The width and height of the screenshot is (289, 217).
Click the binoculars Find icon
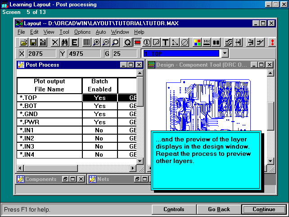[65, 42]
